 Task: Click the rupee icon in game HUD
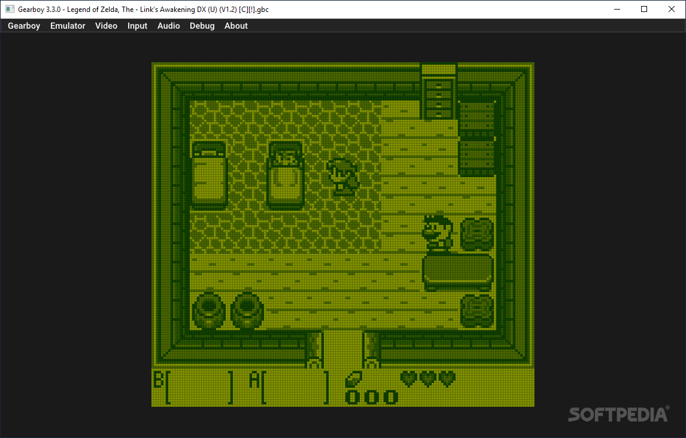(354, 379)
